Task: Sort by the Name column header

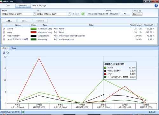Action: click(18, 25)
